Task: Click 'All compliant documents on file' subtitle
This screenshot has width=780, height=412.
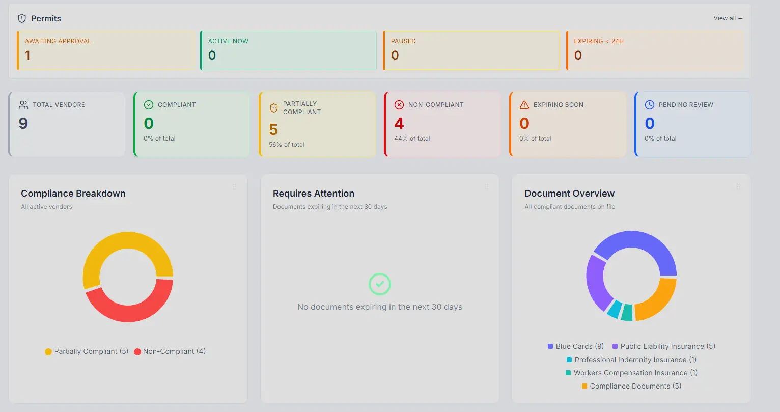Action: pyautogui.click(x=570, y=207)
